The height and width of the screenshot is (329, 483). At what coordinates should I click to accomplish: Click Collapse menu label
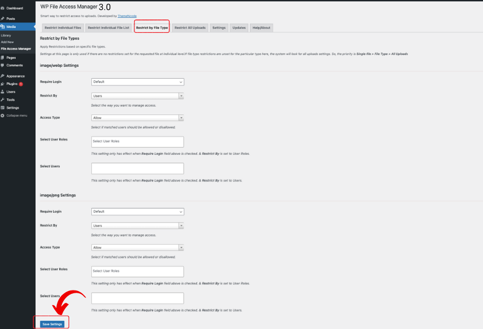pos(17,115)
